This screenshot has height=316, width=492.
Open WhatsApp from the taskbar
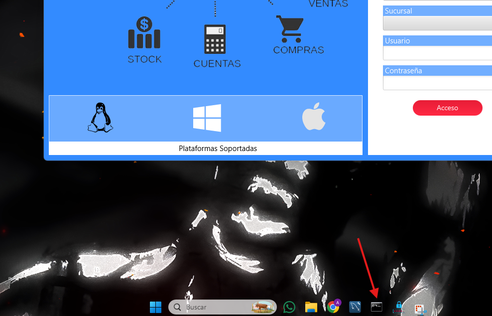[x=289, y=307]
